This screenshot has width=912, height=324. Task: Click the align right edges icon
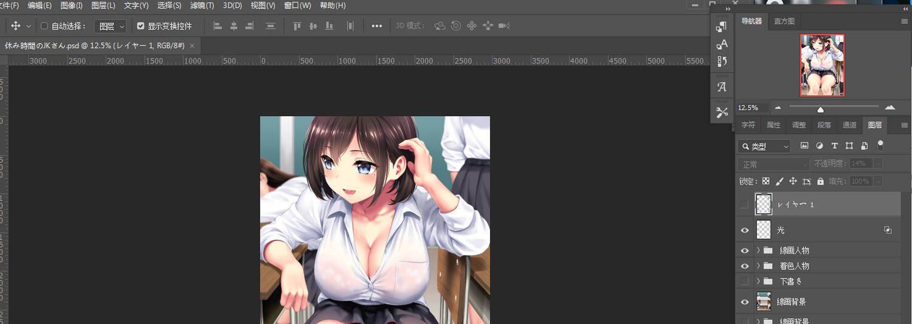tap(249, 26)
